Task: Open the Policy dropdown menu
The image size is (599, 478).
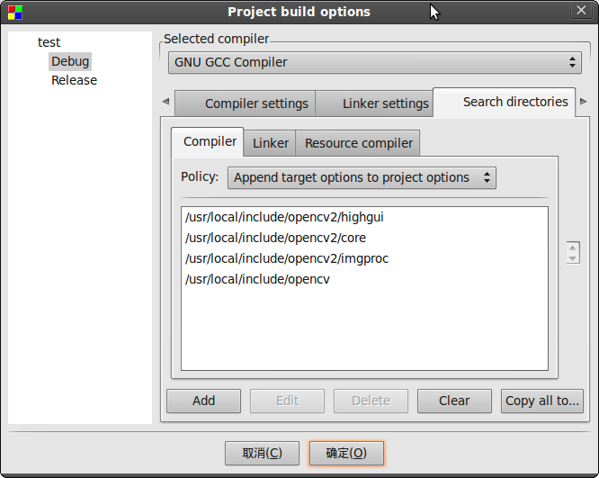Action: pyautogui.click(x=362, y=177)
